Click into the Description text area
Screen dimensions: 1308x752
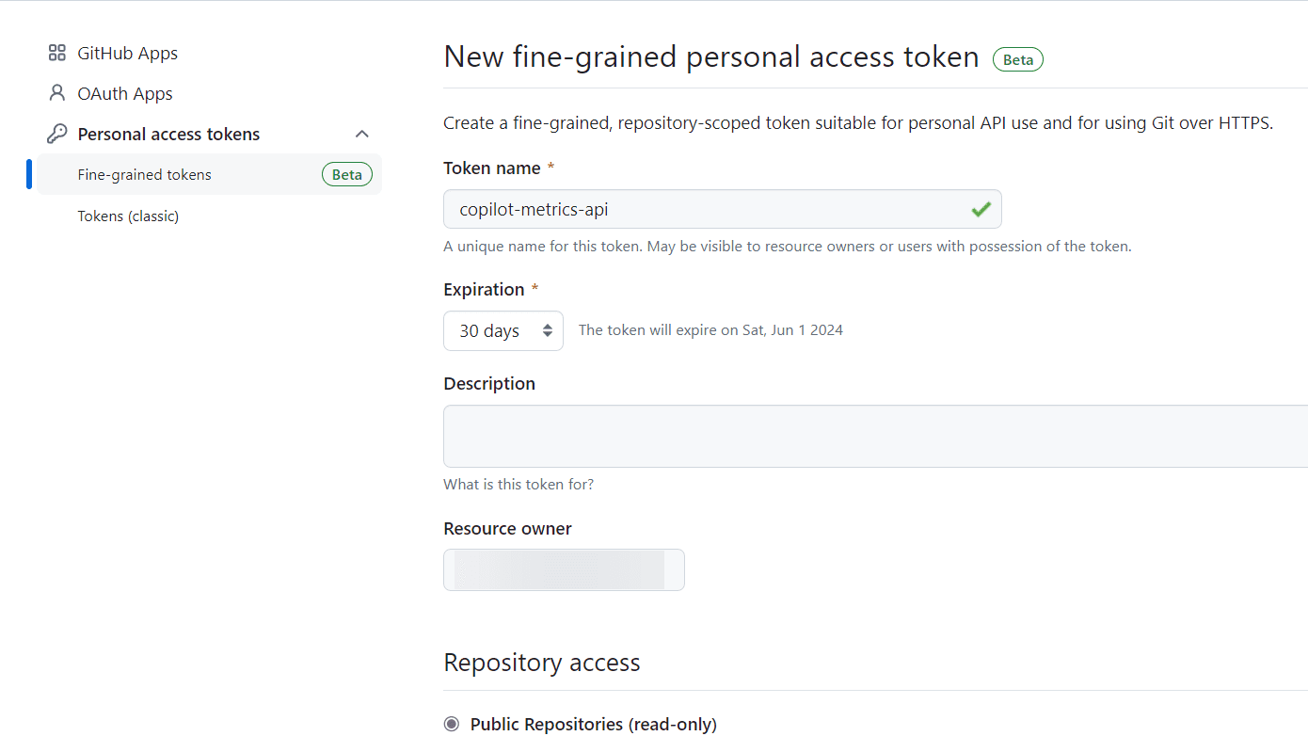coord(875,436)
